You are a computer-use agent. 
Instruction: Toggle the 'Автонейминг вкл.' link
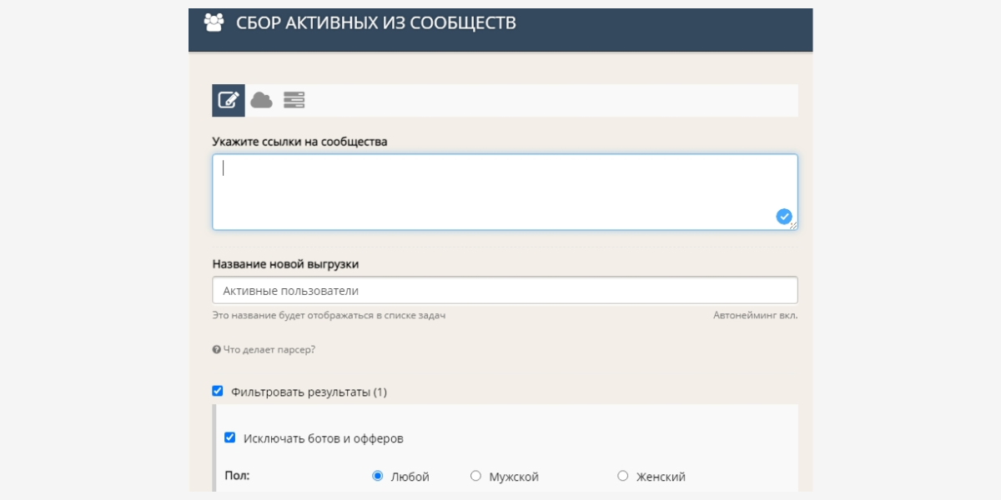point(755,316)
